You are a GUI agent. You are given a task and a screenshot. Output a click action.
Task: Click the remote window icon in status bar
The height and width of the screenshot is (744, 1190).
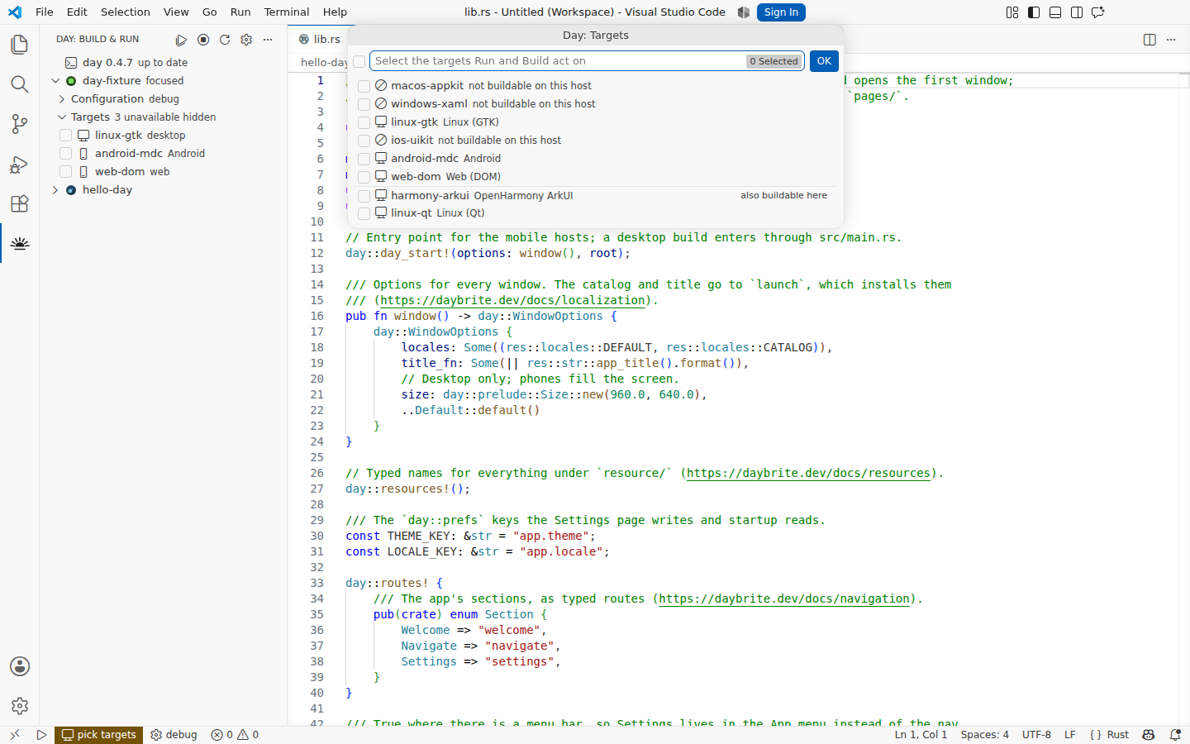pos(14,735)
